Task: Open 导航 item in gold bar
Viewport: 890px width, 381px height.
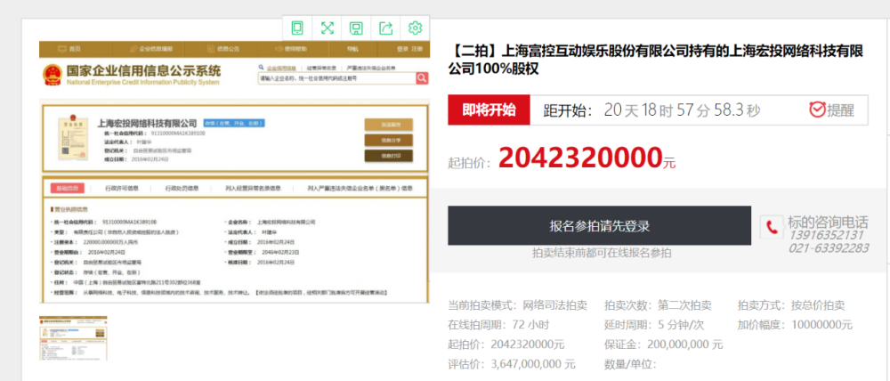Action: pos(352,49)
